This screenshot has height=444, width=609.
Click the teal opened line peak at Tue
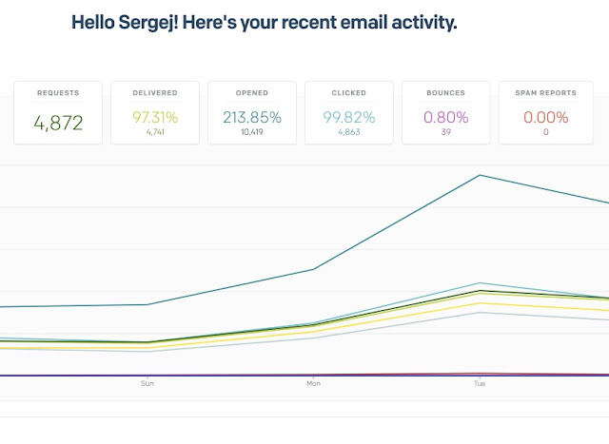click(x=480, y=175)
